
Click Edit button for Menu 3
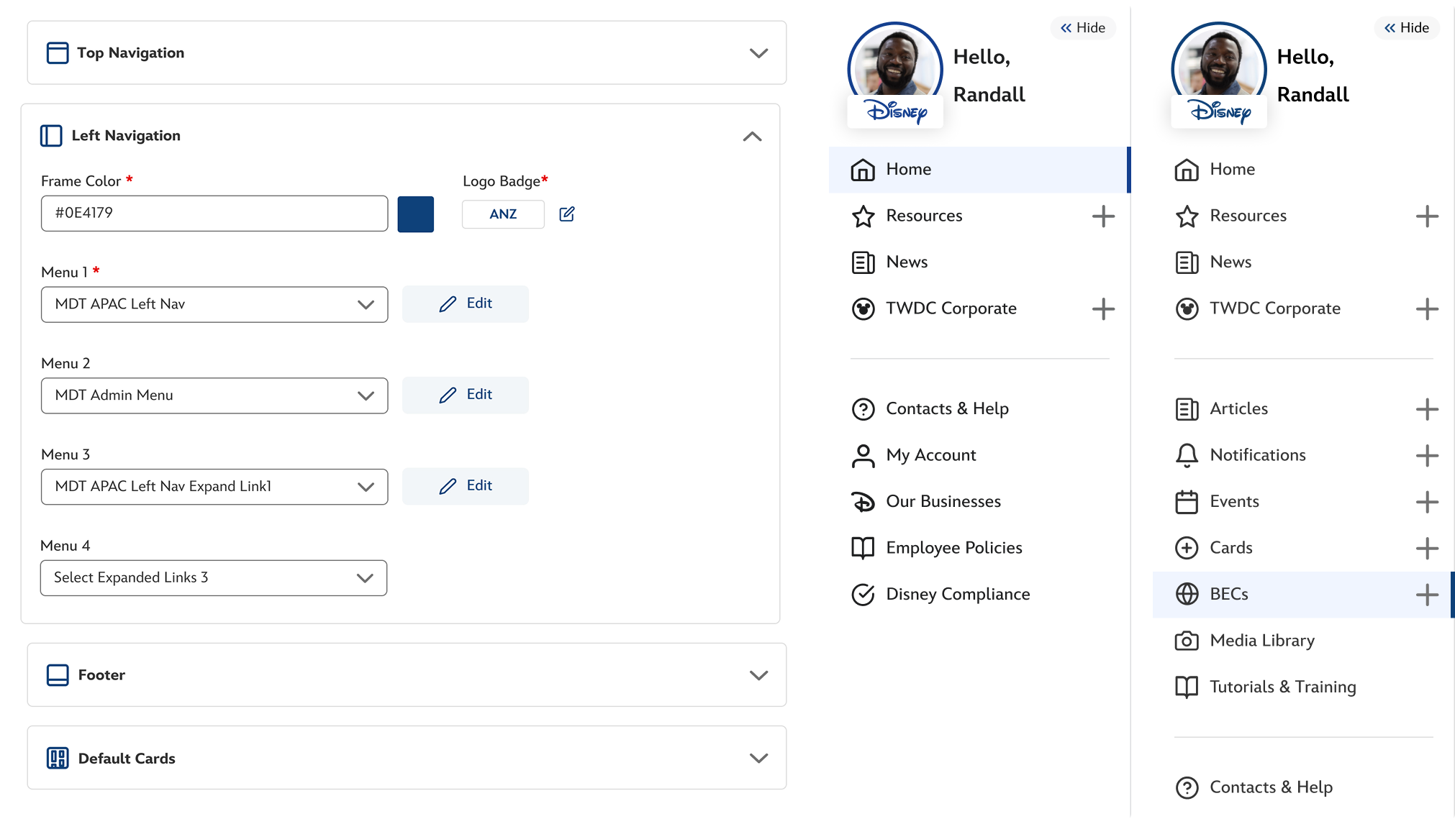[x=466, y=486]
